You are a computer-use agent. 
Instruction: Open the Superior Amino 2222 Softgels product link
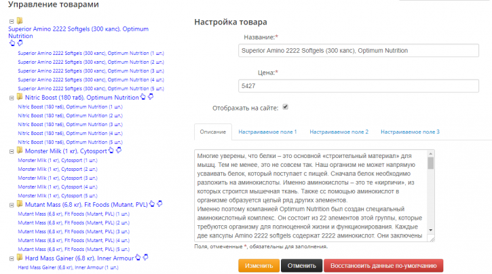point(79,33)
